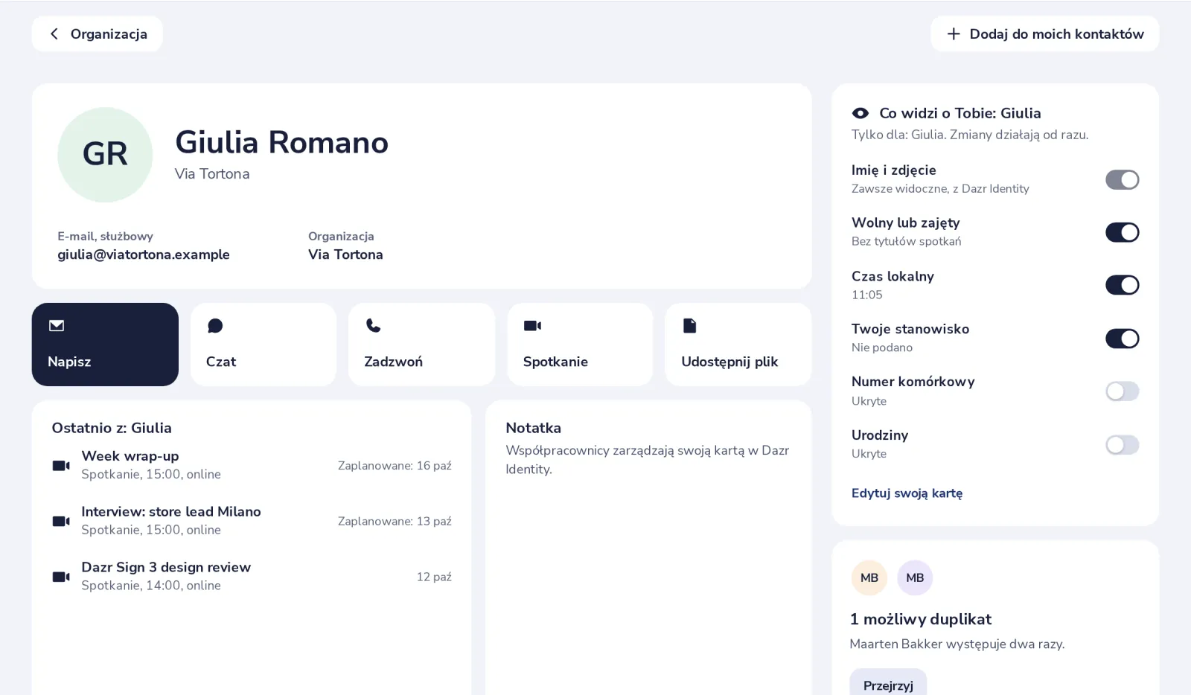Screen dimensions: 1191x695
Task: Open the Edytuj swoją kartę link
Action: pos(907,493)
